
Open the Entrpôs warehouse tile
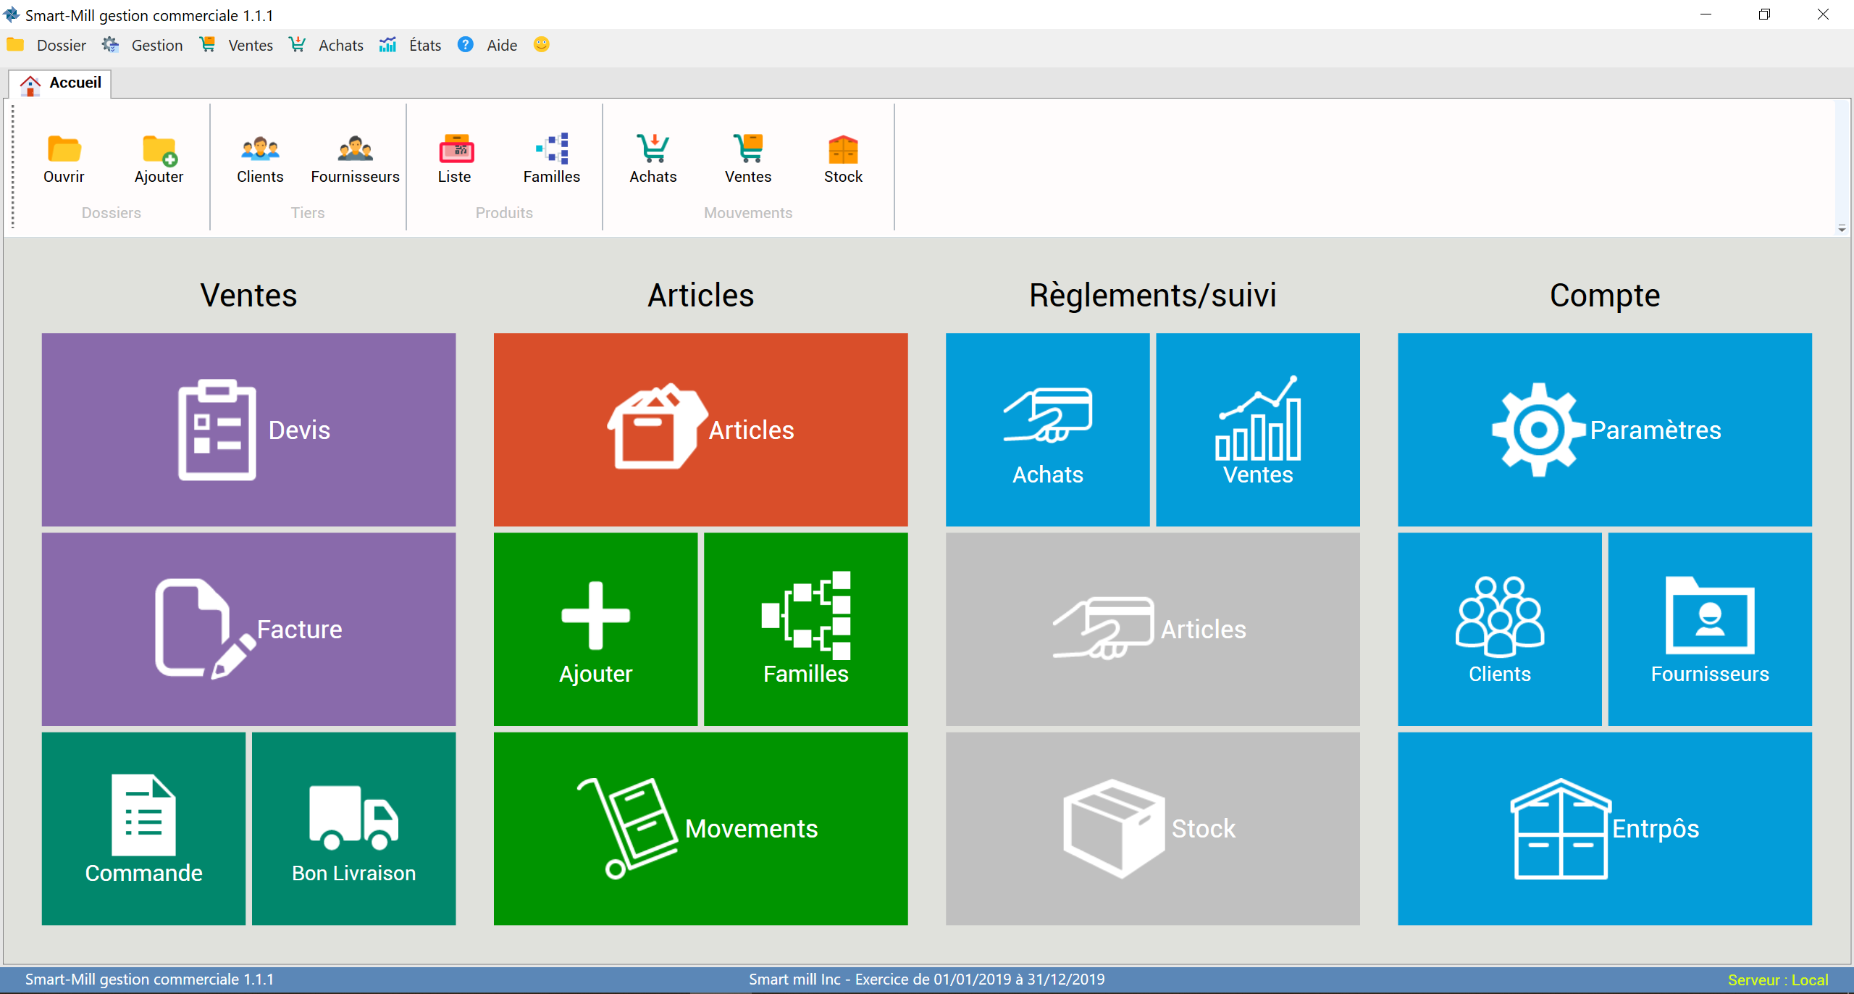(x=1604, y=828)
